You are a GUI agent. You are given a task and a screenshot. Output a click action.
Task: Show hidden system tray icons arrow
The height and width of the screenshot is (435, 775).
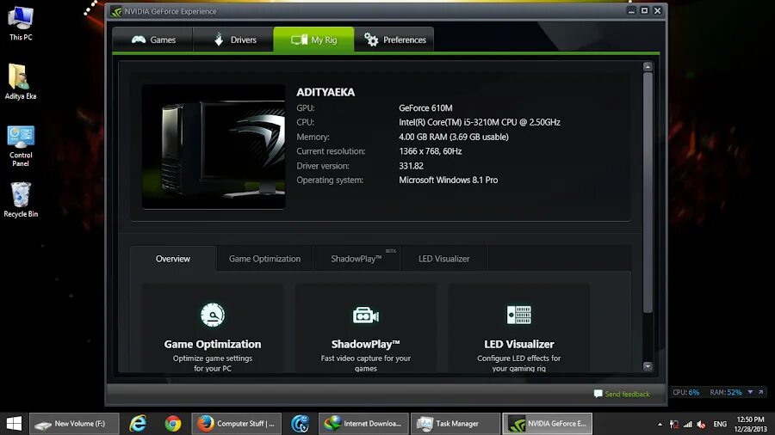pyautogui.click(x=660, y=424)
